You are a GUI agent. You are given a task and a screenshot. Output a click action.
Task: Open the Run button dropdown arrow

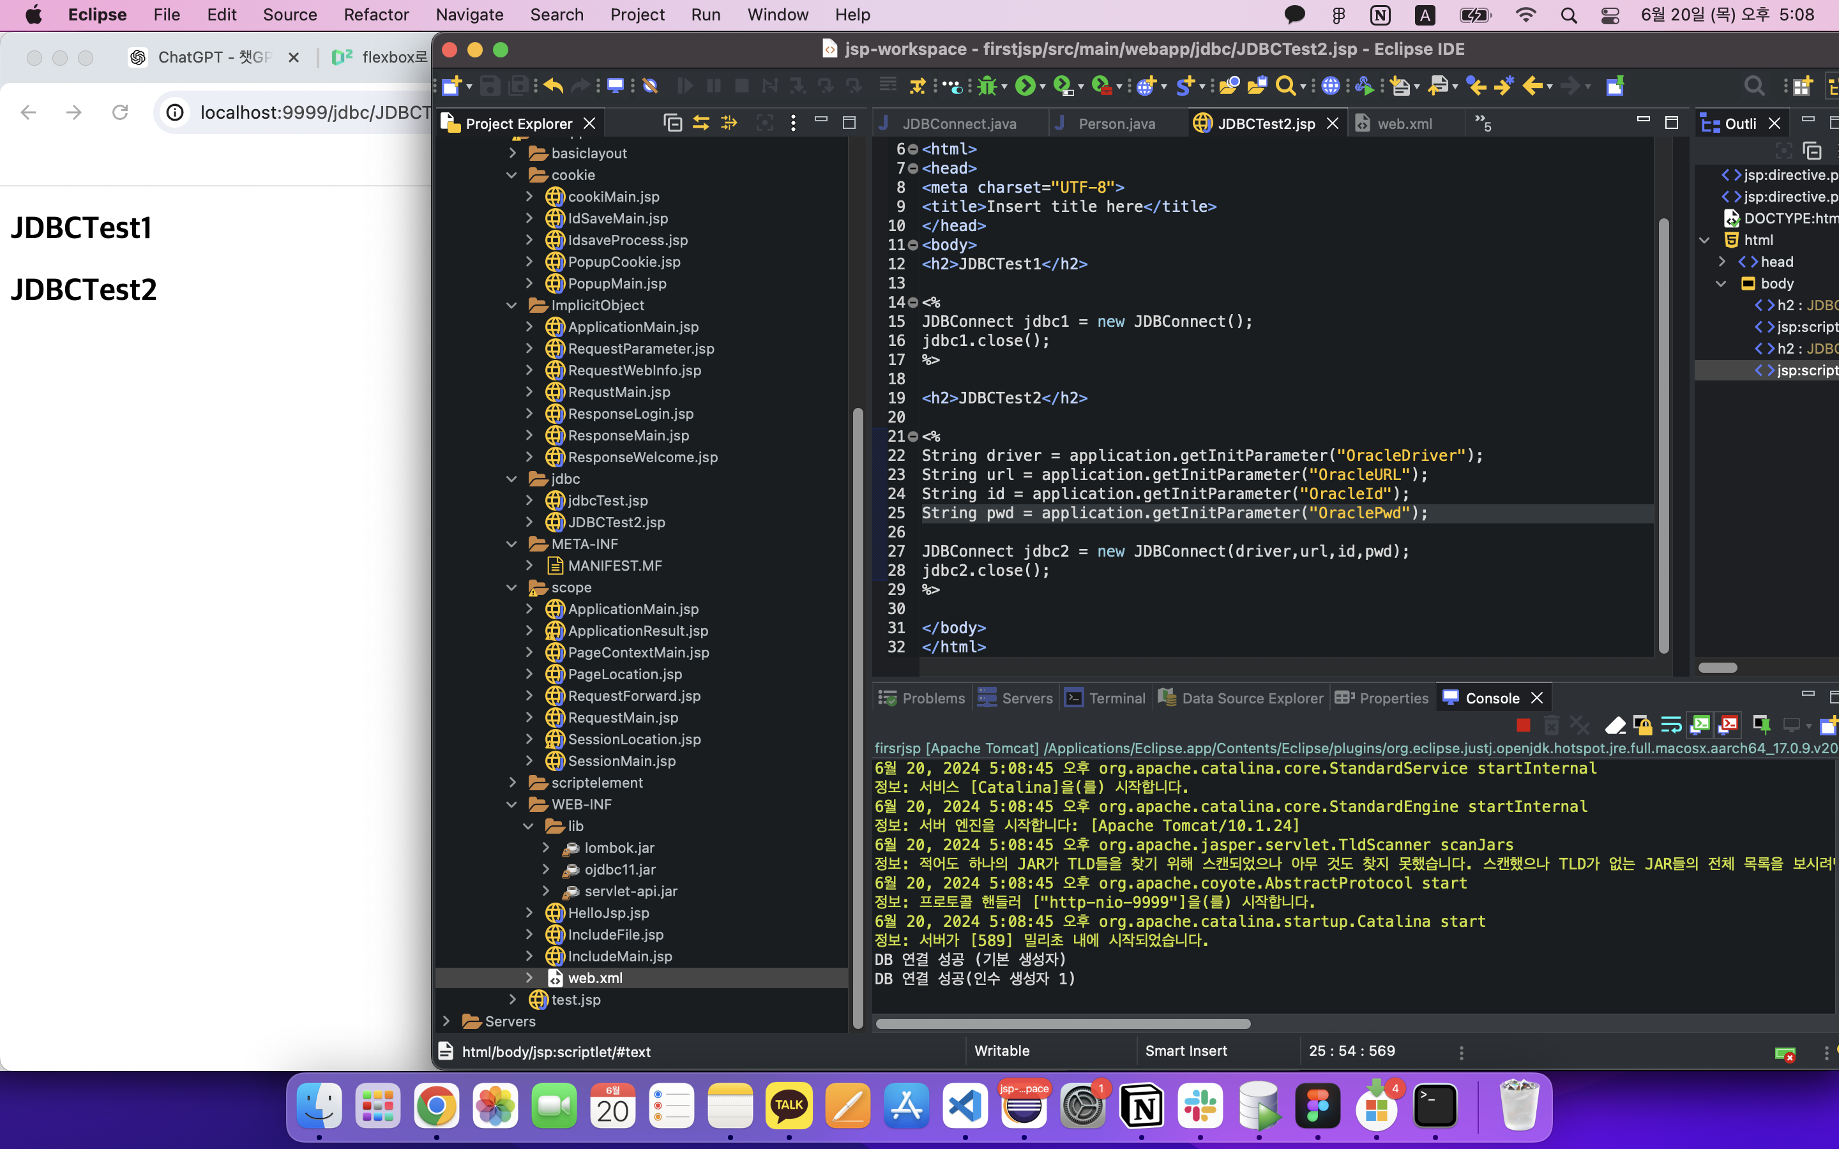click(x=1043, y=87)
